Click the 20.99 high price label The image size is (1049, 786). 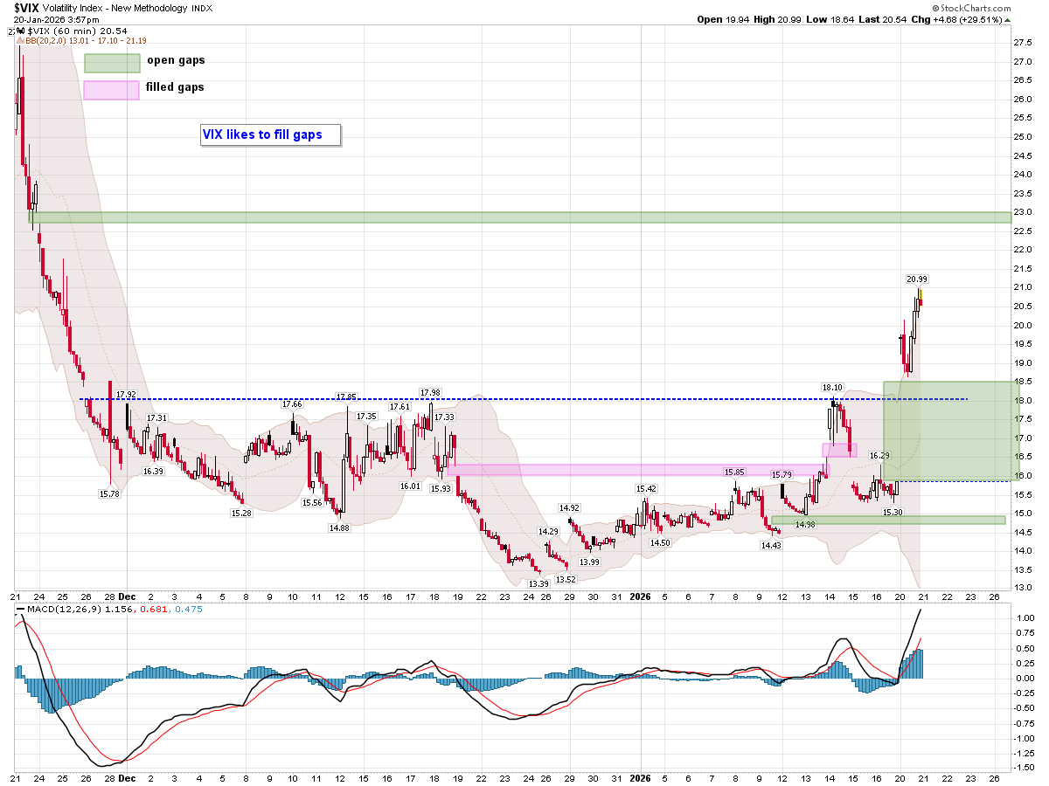pos(916,279)
